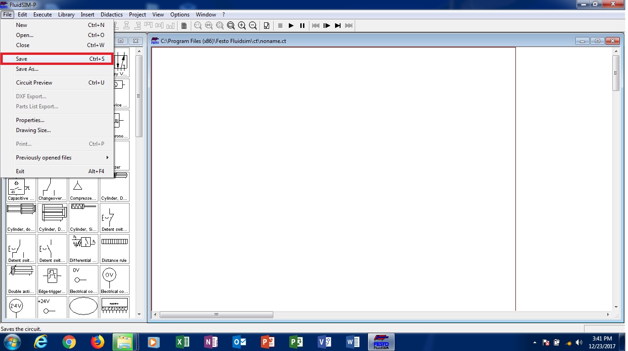Image resolution: width=628 pixels, height=351 pixels.
Task: Click the check drawing icon in toolbar
Action: (x=266, y=26)
